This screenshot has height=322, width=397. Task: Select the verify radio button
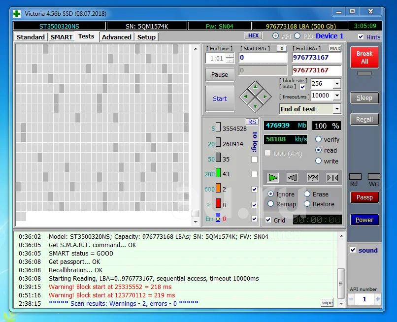coord(318,139)
